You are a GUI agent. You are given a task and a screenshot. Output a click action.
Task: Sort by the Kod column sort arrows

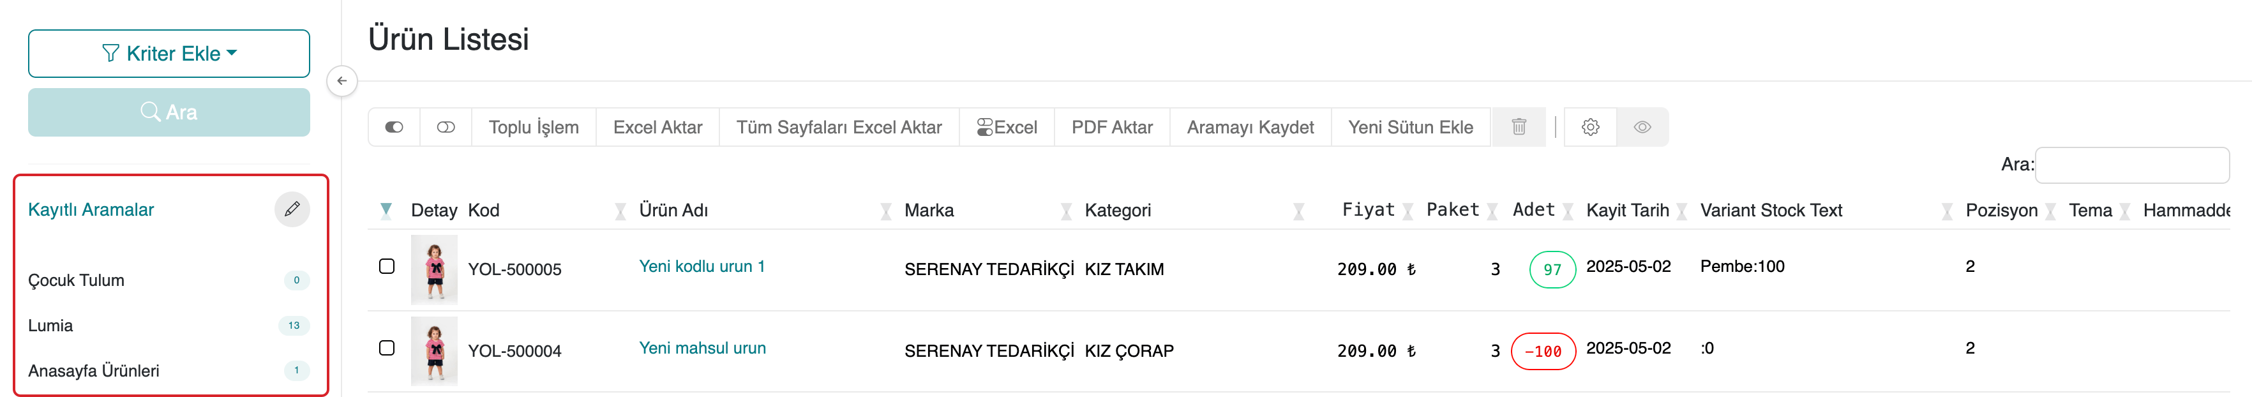pos(620,211)
